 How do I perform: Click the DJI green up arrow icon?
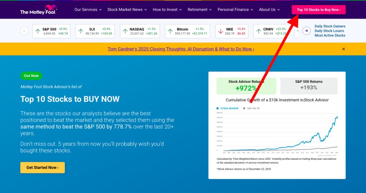[x=81, y=31]
